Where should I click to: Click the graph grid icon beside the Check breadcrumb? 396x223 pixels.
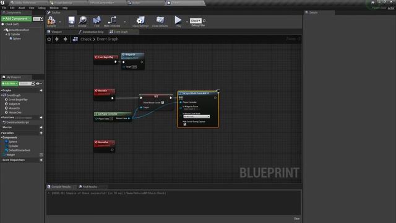tap(75, 39)
